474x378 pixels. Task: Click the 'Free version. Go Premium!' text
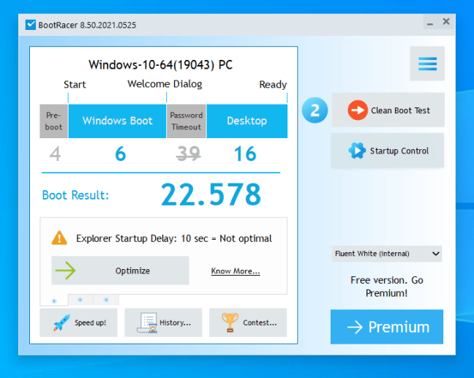point(387,287)
